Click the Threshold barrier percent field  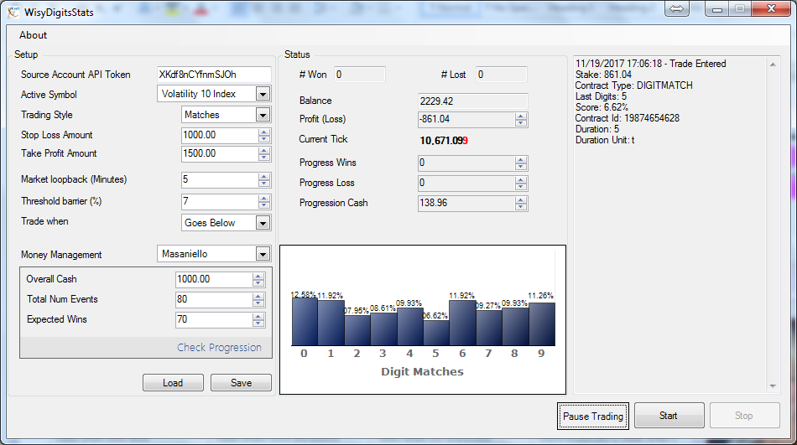point(220,202)
